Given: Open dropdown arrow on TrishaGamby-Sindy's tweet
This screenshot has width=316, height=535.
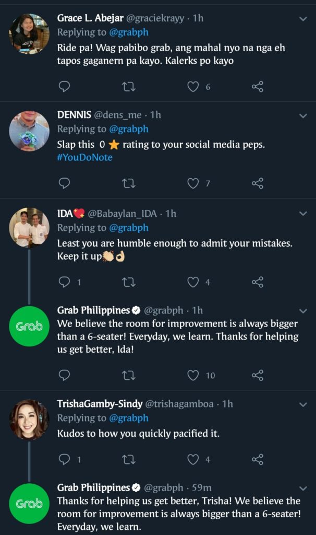Looking at the screenshot, I should tap(303, 405).
